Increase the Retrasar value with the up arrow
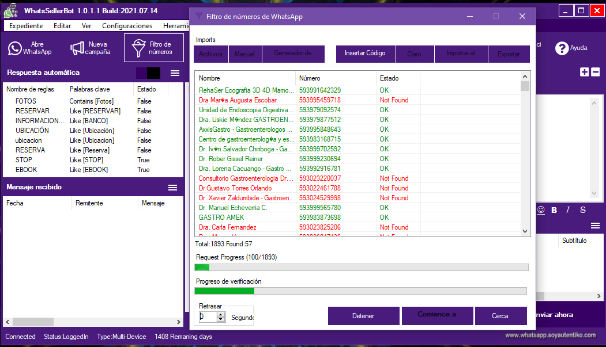This screenshot has height=347, width=606. (221, 315)
